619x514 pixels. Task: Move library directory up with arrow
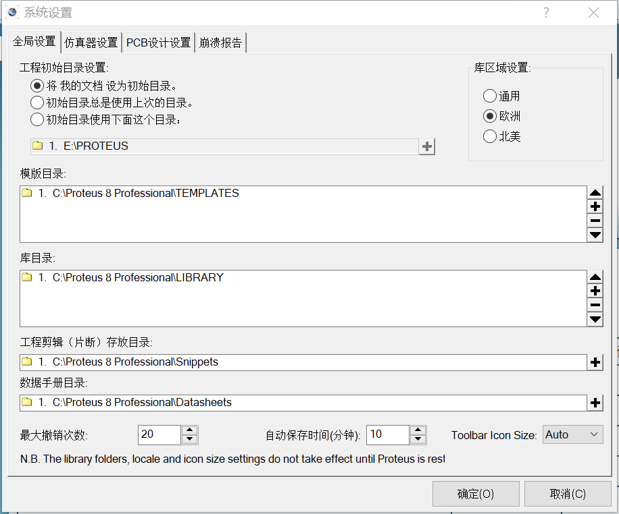tap(595, 277)
